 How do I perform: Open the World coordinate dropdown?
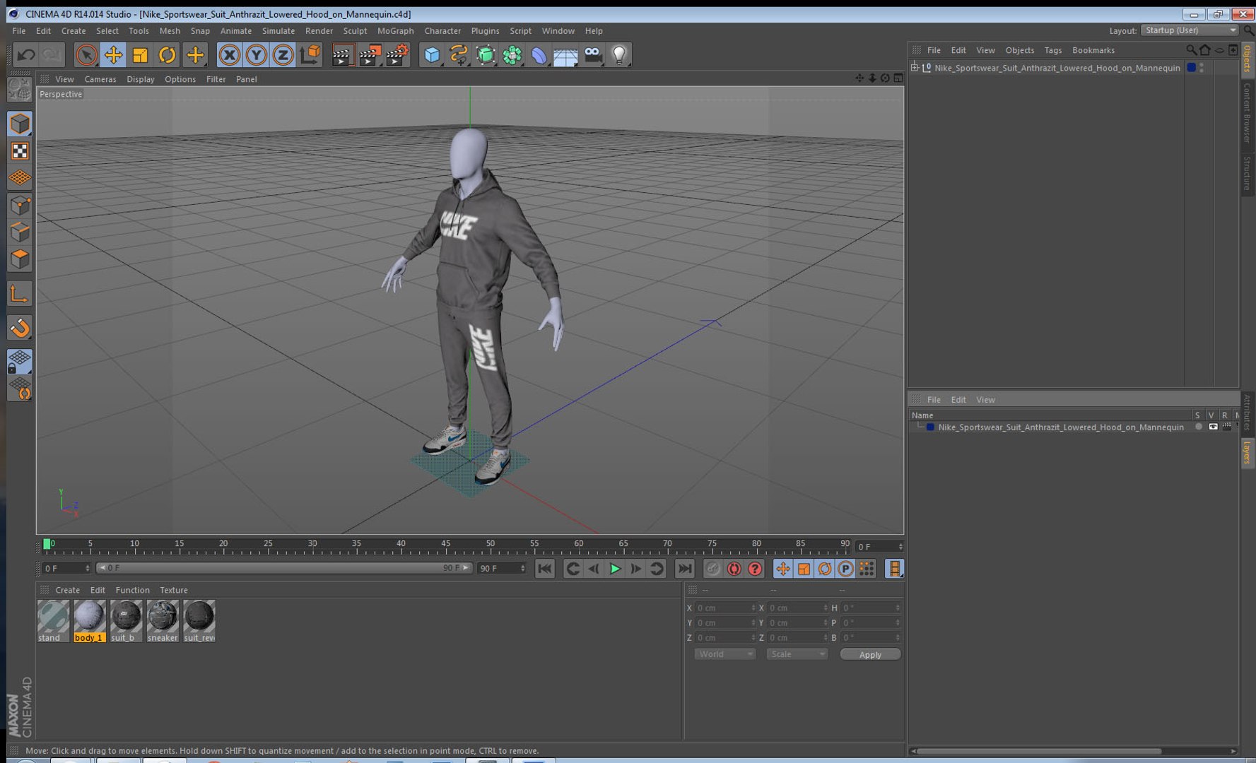[725, 654]
